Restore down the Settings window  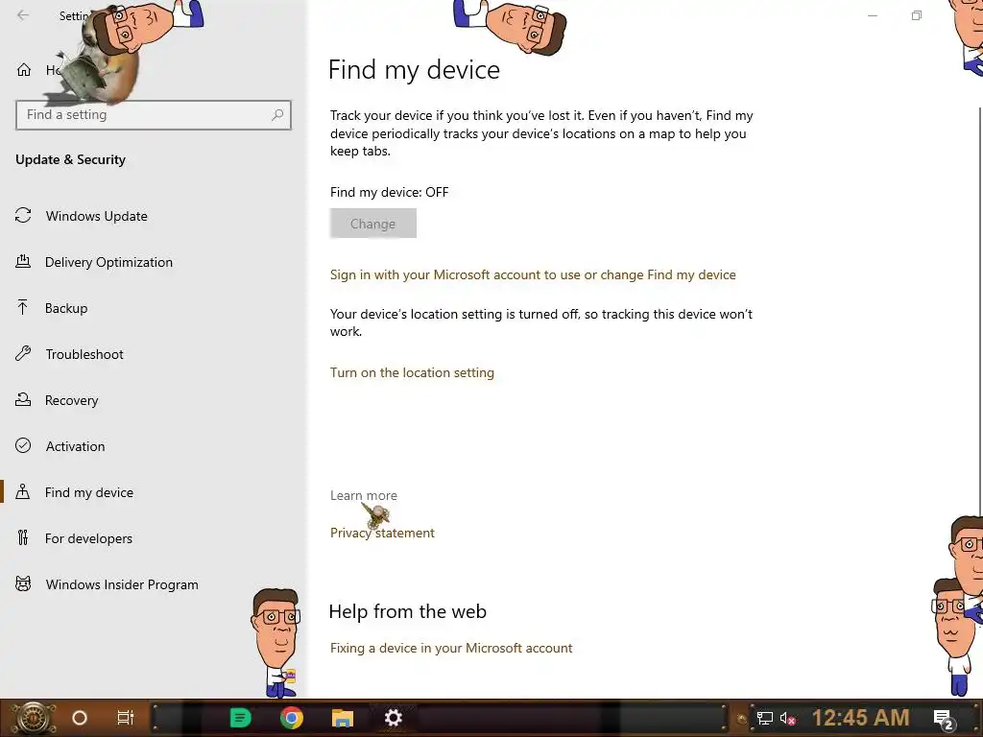coord(917,15)
